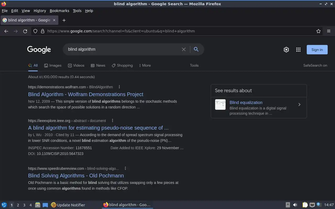
Task: Click the Sign in button
Action: tap(317, 50)
